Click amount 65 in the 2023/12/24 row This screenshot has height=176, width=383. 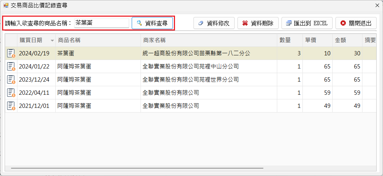[348, 79]
